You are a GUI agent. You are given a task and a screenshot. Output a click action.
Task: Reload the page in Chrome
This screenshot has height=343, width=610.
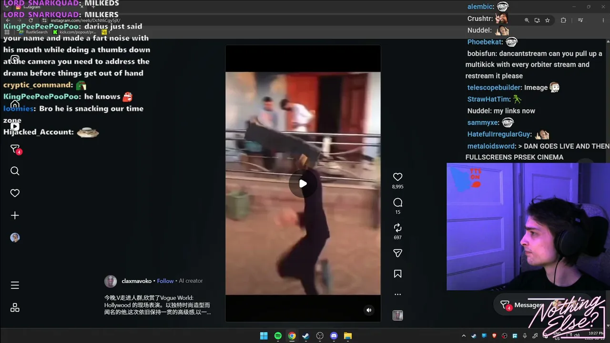click(x=30, y=20)
